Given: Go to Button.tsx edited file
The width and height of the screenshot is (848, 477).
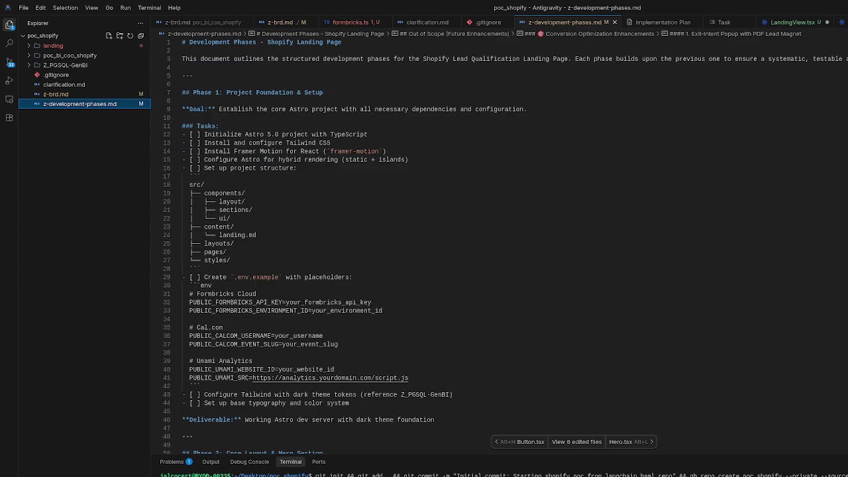Looking at the screenshot, I should [531, 442].
